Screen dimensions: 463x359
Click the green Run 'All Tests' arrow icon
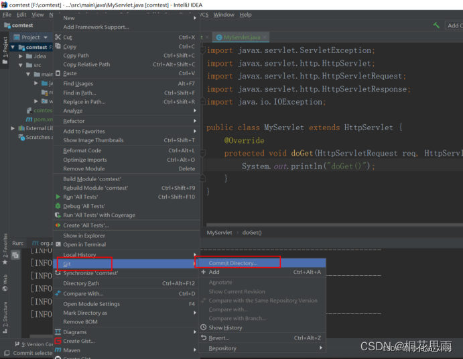58,197
